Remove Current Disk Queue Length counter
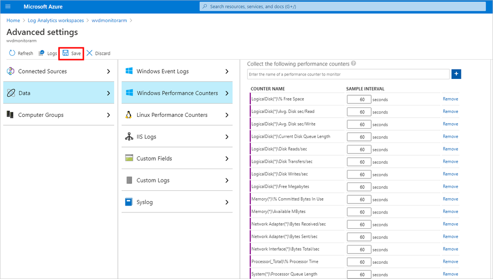Image resolution: width=493 pixels, height=279 pixels. [x=450, y=137]
